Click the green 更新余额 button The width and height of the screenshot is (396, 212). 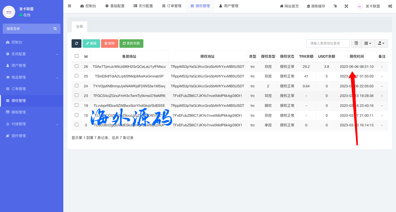pyautogui.click(x=131, y=43)
